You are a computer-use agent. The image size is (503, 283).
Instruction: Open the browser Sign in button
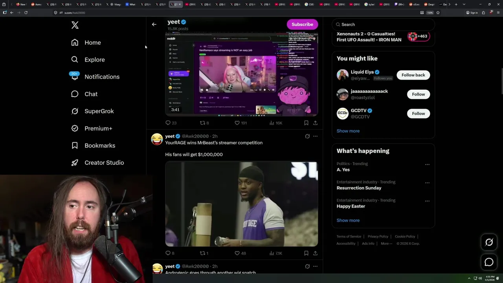(x=472, y=13)
